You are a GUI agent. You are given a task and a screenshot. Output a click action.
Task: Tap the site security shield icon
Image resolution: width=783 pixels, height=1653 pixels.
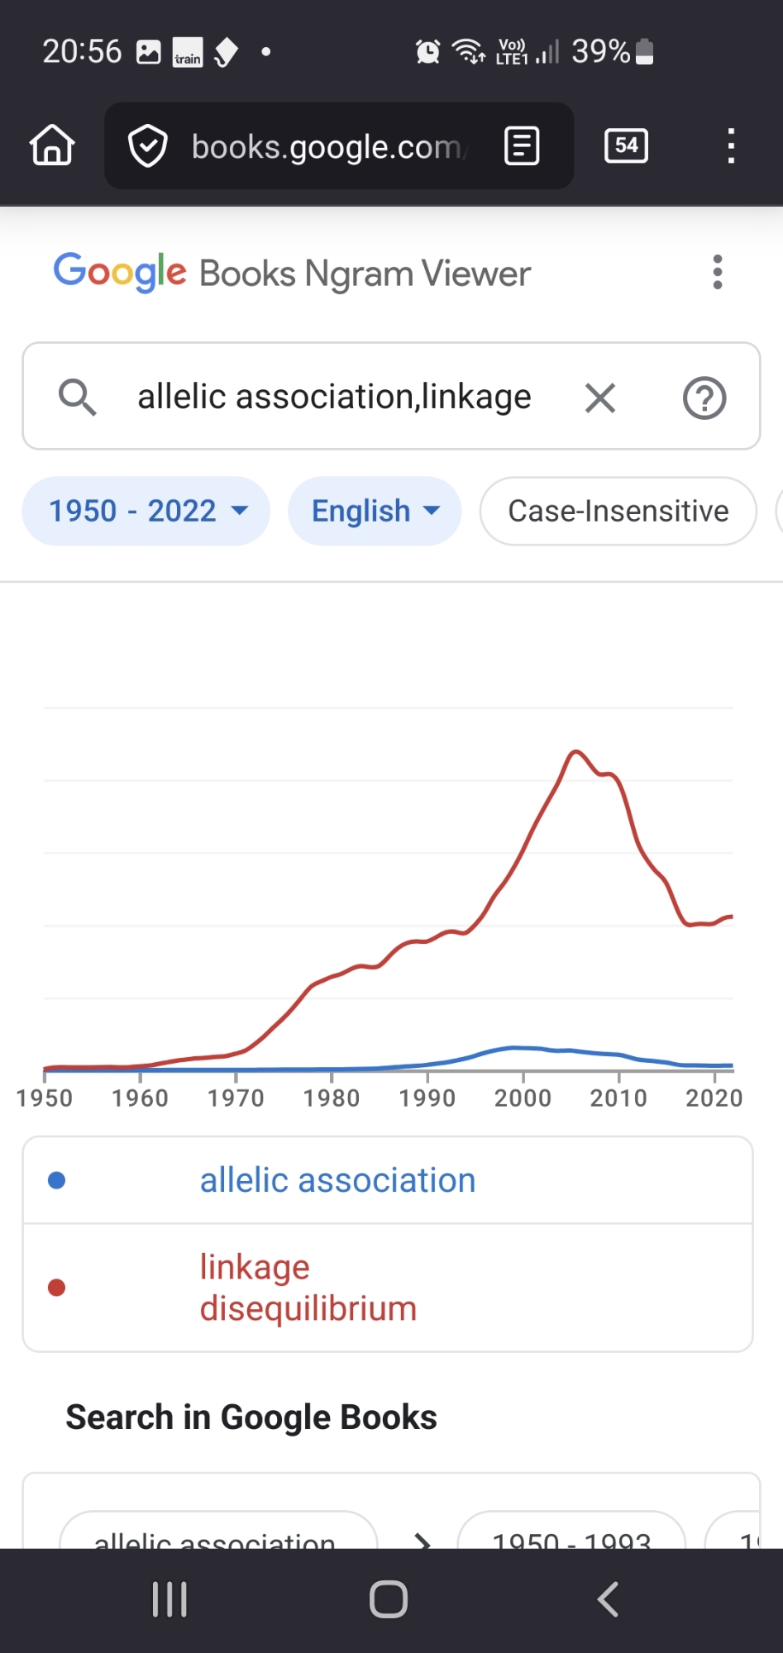tap(148, 146)
